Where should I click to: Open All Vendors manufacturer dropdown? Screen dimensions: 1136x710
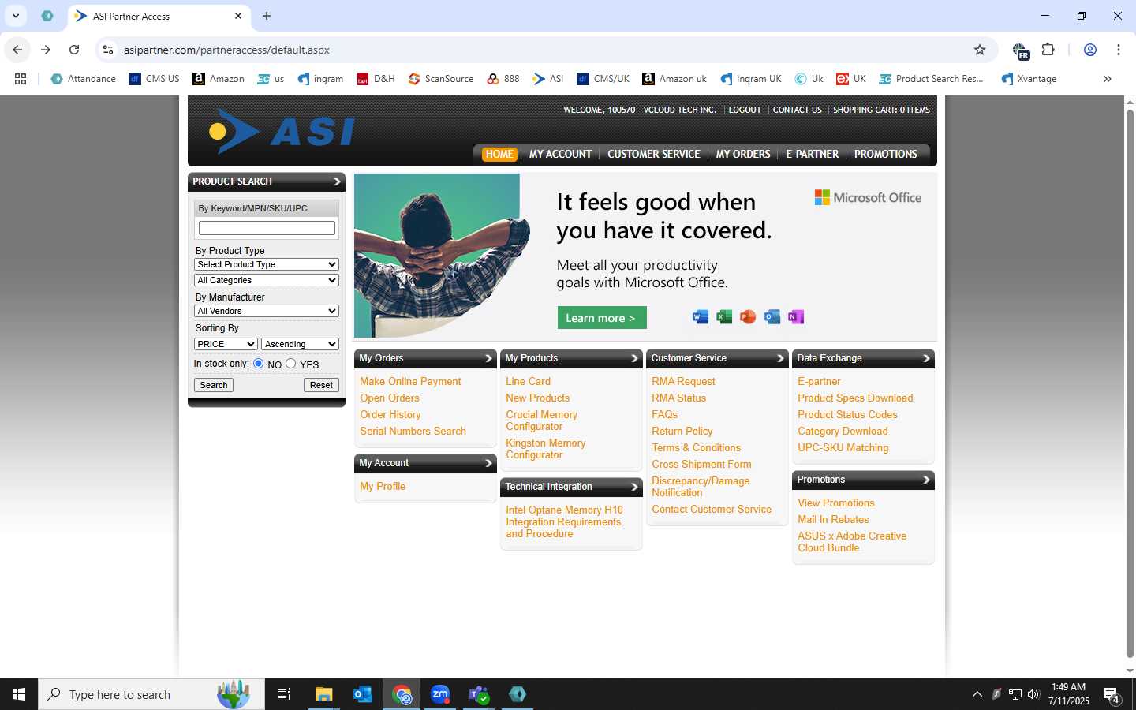tap(267, 311)
